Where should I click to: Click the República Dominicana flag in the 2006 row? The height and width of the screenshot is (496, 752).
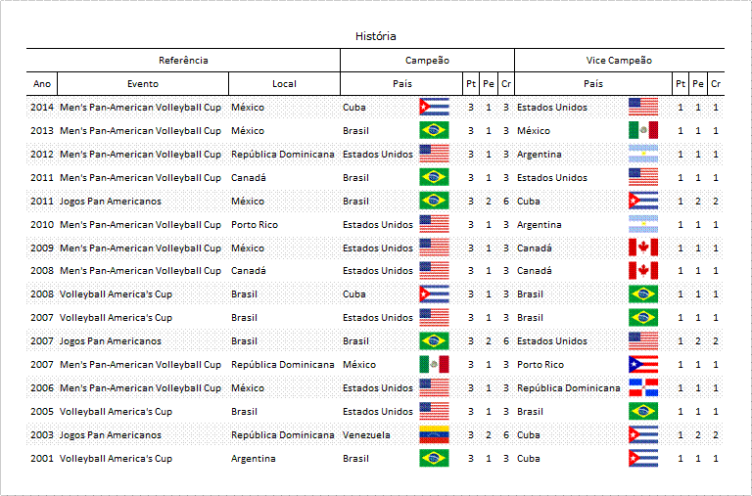(643, 387)
